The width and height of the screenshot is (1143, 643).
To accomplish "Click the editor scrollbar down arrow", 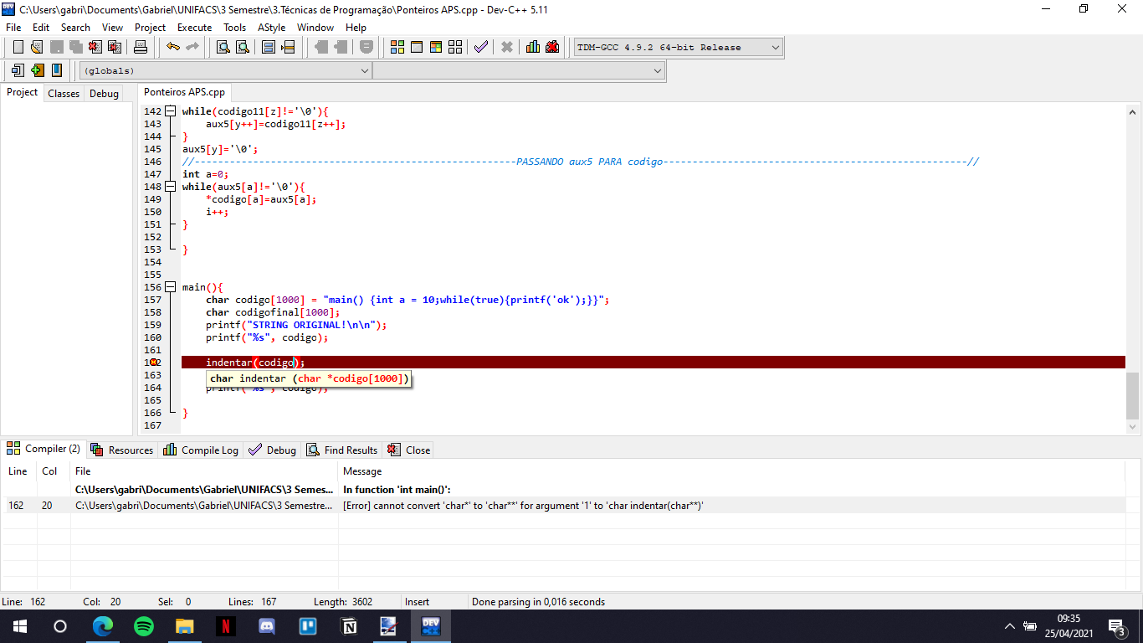I will click(1132, 426).
